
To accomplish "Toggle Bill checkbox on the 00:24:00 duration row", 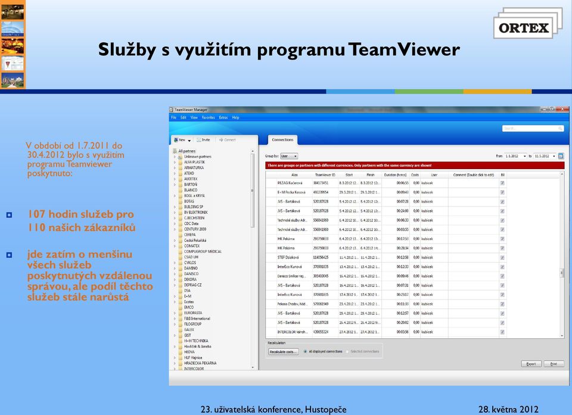I will pos(502,211).
